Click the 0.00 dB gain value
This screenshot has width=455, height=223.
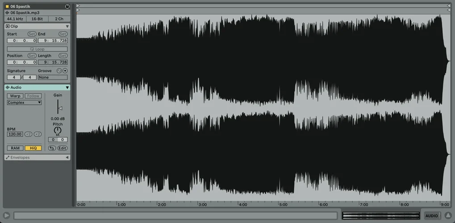pyautogui.click(x=58, y=119)
